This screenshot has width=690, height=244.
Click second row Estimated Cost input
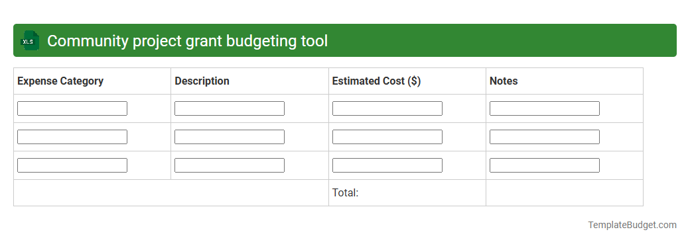[x=387, y=137]
